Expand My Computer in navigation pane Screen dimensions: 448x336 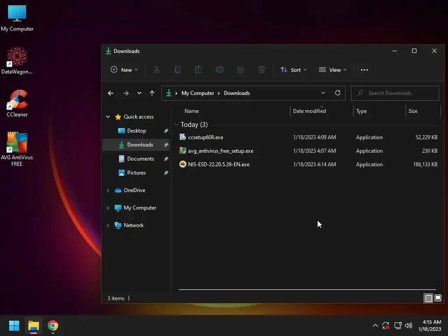(108, 208)
